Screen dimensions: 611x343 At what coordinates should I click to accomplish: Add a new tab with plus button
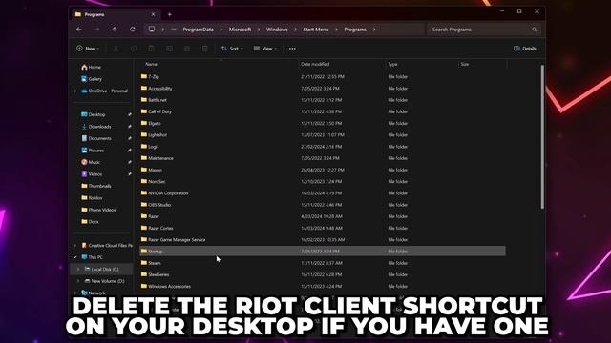(170, 14)
